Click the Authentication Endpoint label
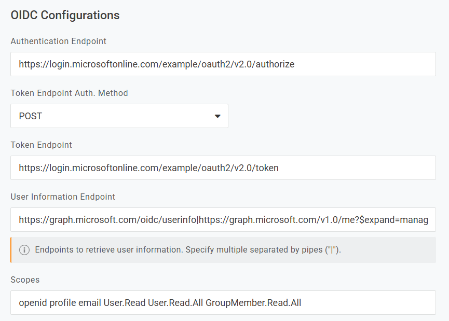 pyautogui.click(x=59, y=41)
